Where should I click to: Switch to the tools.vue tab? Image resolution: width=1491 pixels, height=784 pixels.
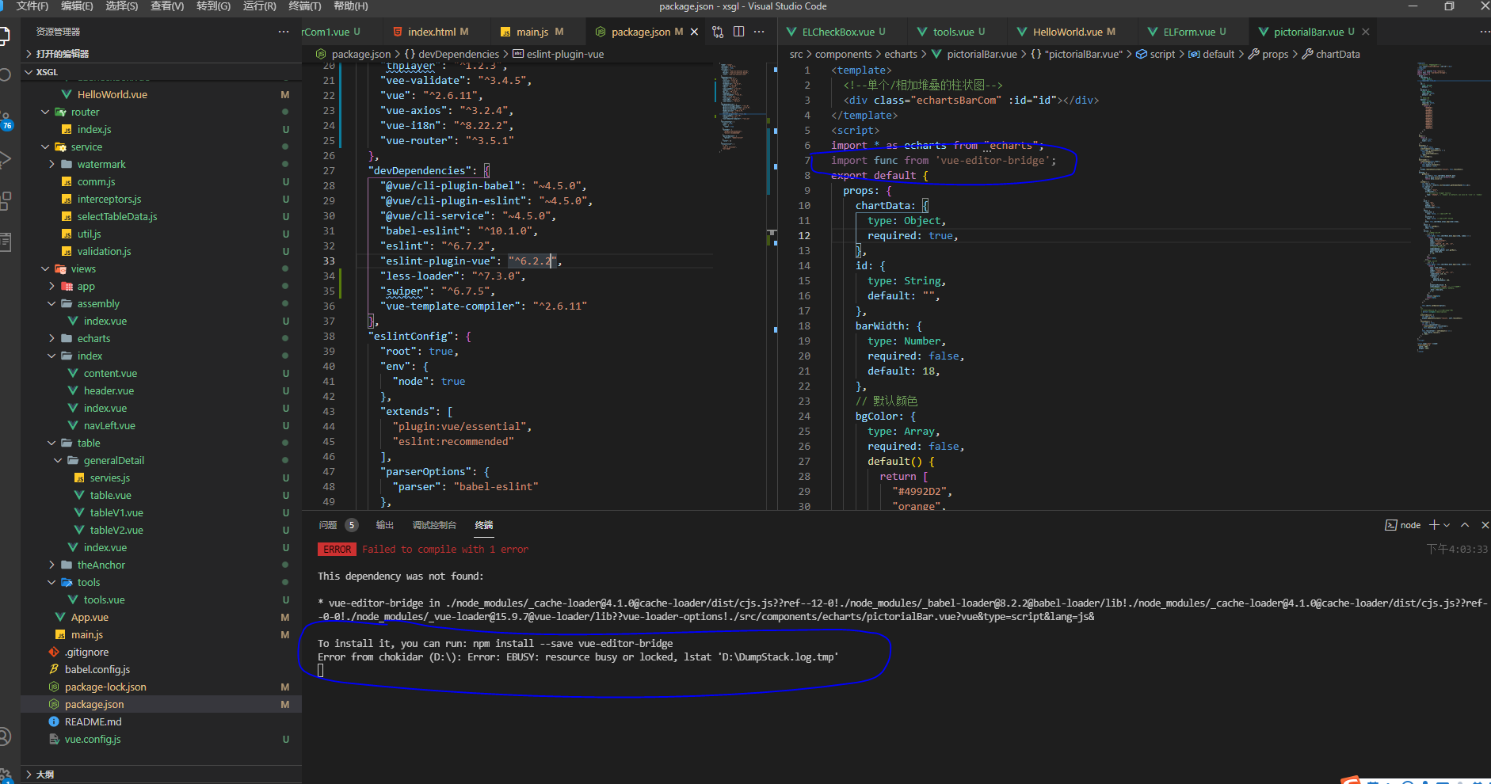tap(953, 32)
